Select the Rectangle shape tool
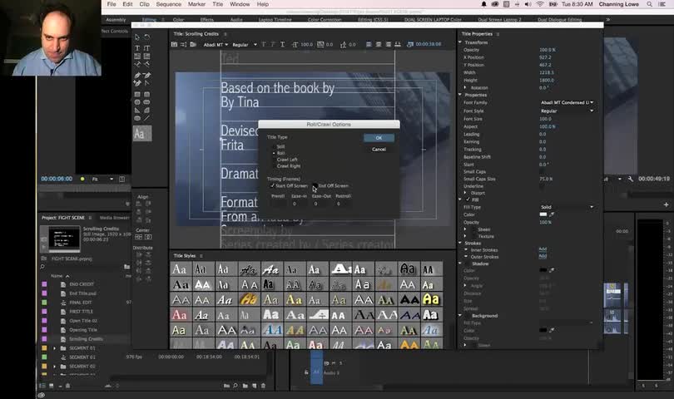The height and width of the screenshot is (399, 674). (x=137, y=94)
